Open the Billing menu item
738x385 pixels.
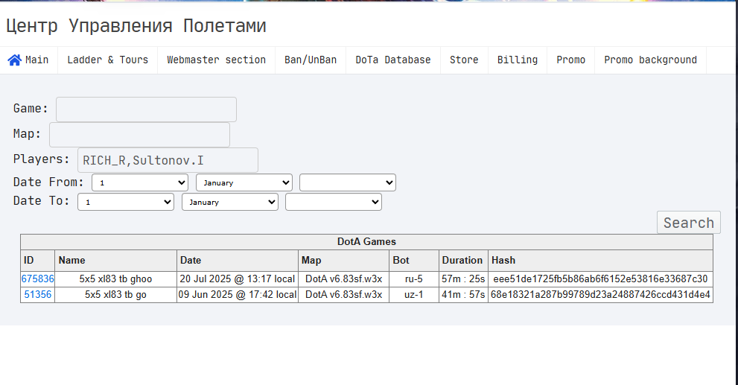click(x=518, y=60)
